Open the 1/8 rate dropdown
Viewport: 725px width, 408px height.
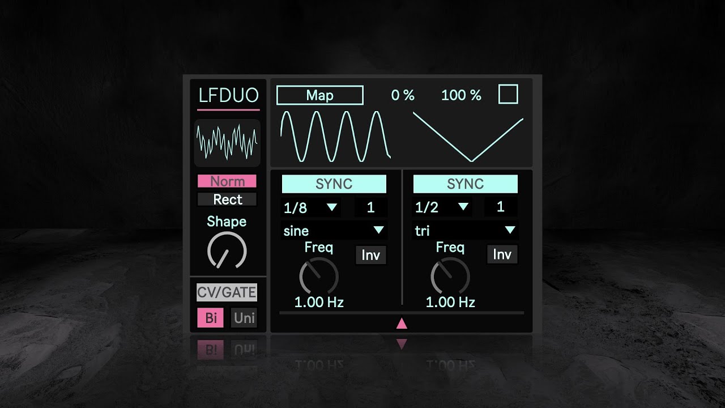click(x=311, y=207)
